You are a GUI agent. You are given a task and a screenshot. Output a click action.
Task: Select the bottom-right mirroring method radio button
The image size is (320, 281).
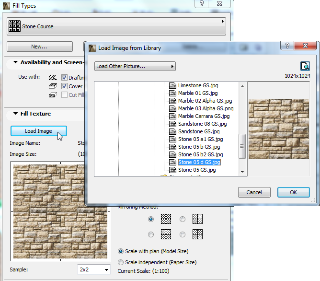click(x=183, y=234)
